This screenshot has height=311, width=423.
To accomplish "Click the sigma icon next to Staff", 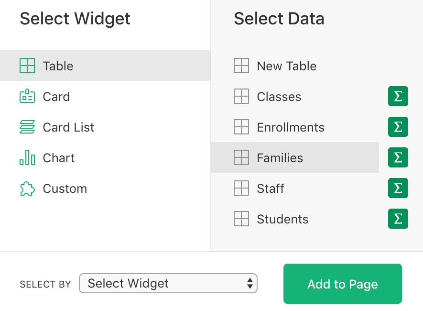I will (398, 188).
